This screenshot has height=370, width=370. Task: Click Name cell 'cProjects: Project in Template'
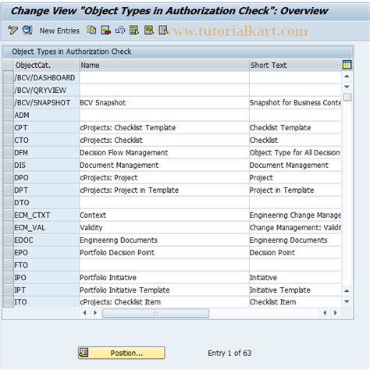pyautogui.click(x=164, y=190)
